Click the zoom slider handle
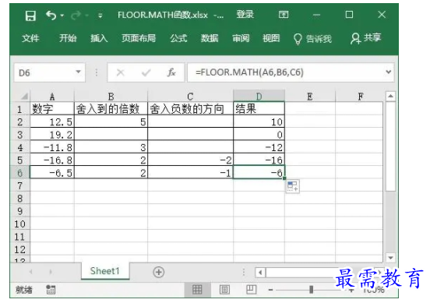Screen dimensions: 430x303 click(312, 289)
